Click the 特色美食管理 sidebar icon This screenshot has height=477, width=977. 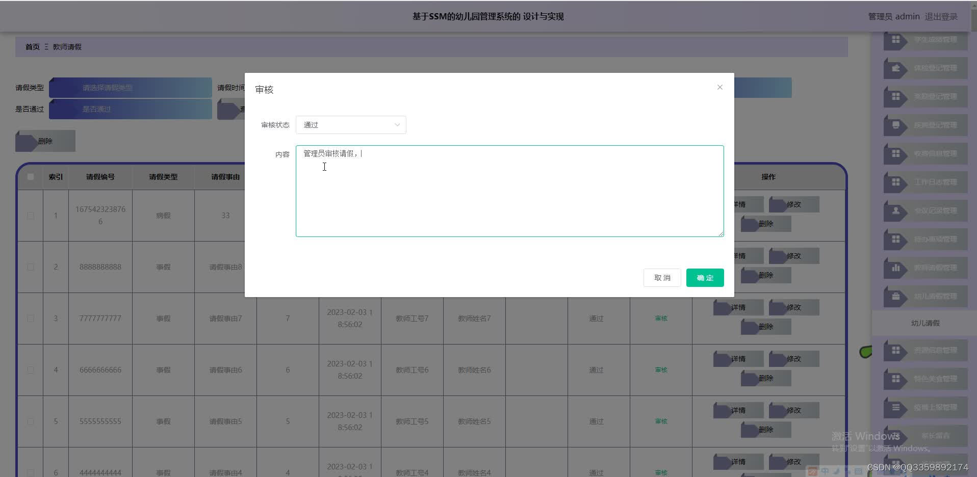895,379
